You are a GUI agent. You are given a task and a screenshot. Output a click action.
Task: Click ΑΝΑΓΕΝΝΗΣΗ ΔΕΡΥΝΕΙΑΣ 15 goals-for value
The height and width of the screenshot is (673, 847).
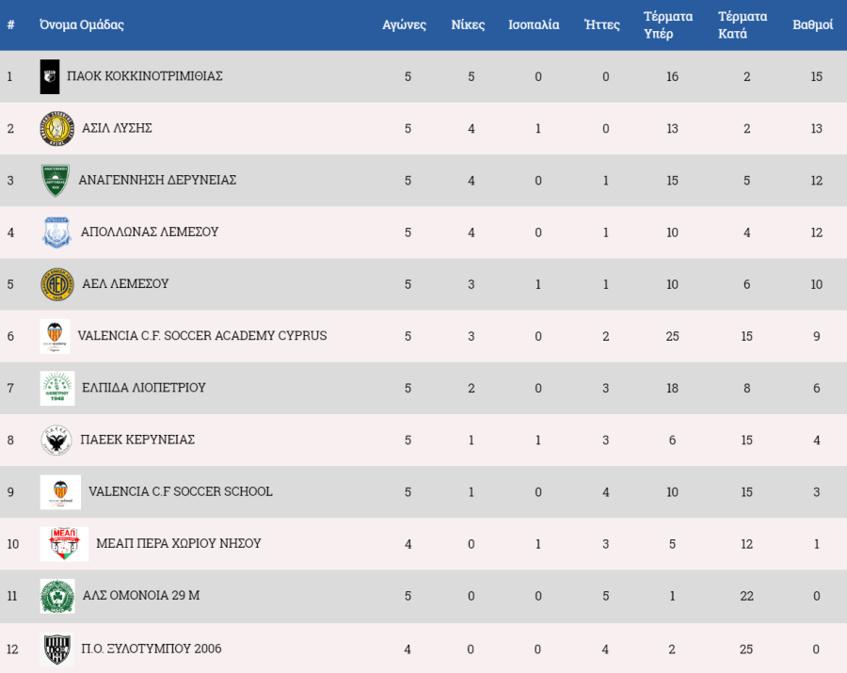pos(672,181)
